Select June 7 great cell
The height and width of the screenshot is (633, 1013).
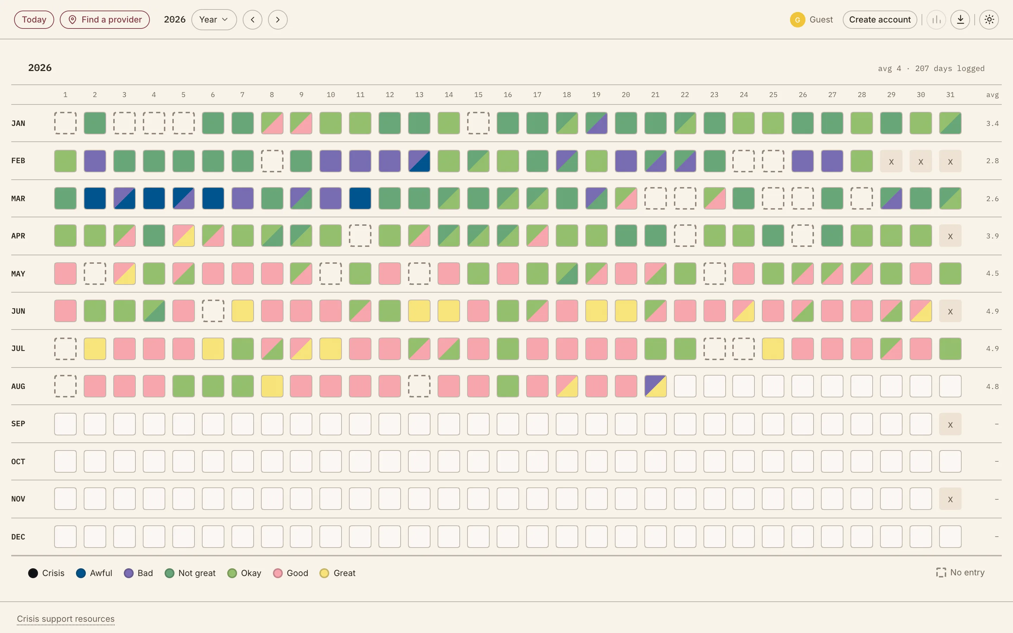tap(242, 311)
